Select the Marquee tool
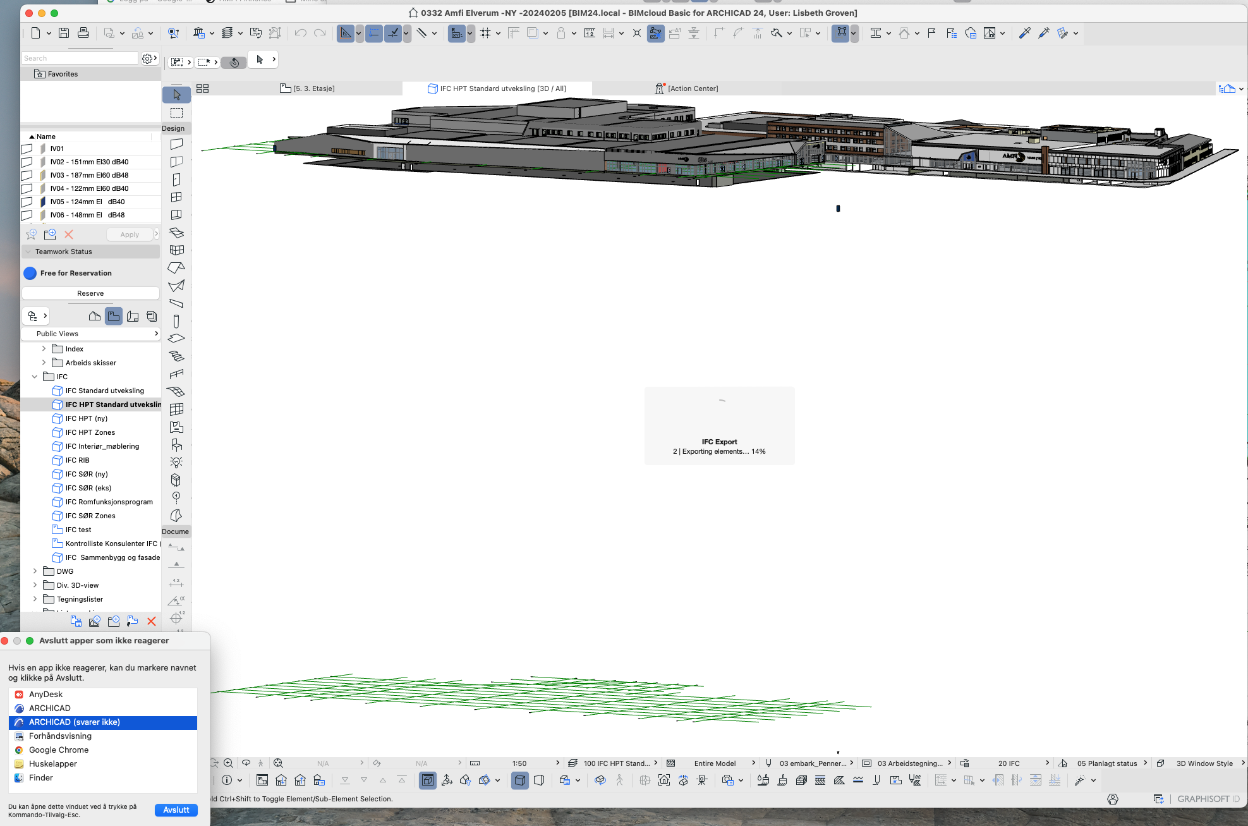 click(x=176, y=112)
